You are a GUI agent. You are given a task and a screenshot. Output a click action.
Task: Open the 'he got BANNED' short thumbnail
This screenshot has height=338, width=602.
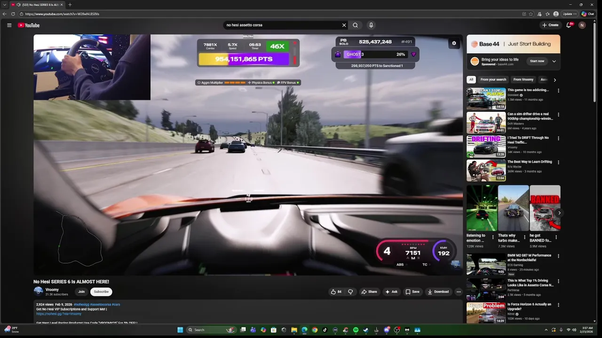(545, 208)
